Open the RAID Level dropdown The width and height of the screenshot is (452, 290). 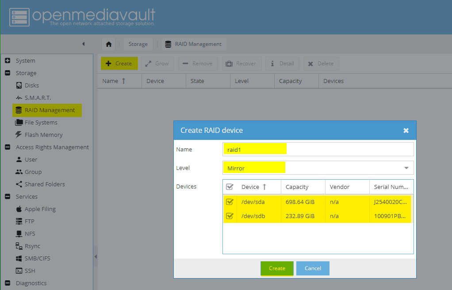click(x=406, y=168)
